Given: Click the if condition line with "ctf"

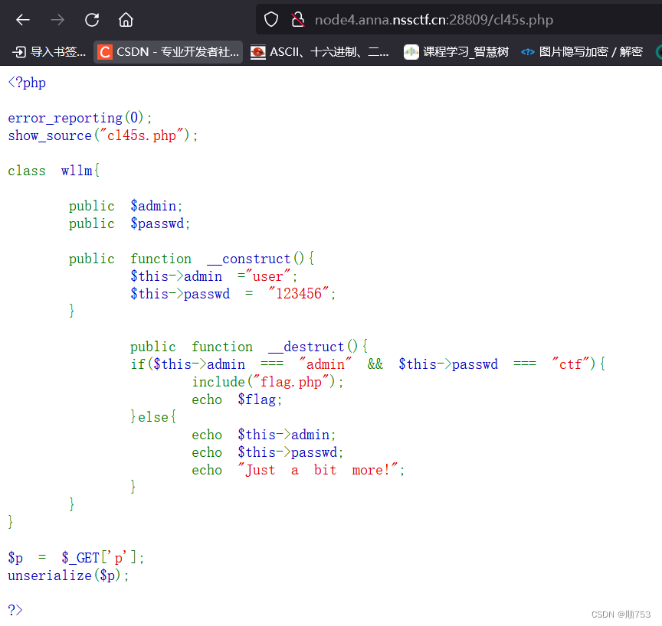Looking at the screenshot, I should point(368,364).
